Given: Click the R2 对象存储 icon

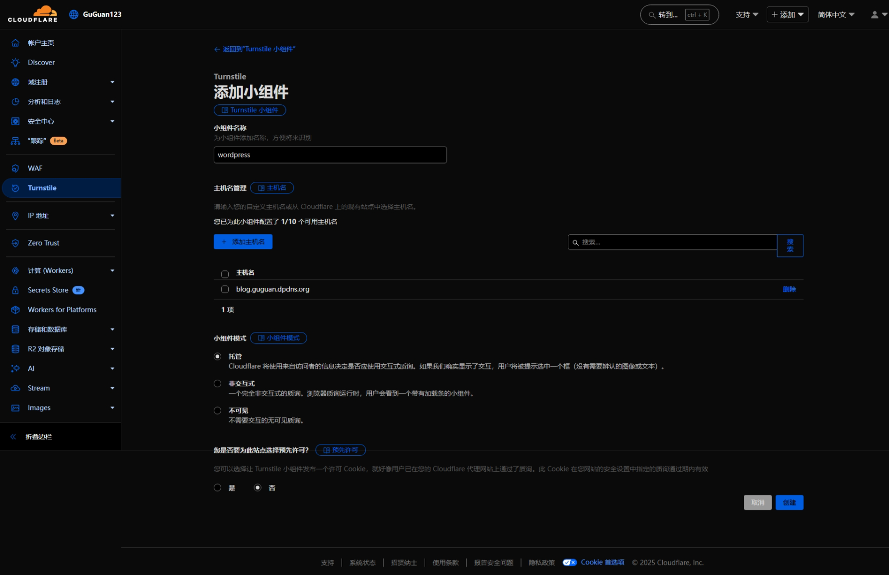Looking at the screenshot, I should (x=15, y=349).
